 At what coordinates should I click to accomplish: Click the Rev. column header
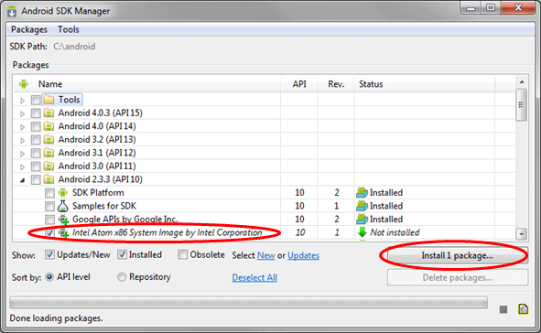point(336,84)
